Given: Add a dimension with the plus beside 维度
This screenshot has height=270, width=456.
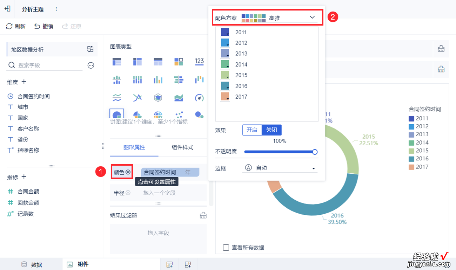Looking at the screenshot, I should pos(24,82).
